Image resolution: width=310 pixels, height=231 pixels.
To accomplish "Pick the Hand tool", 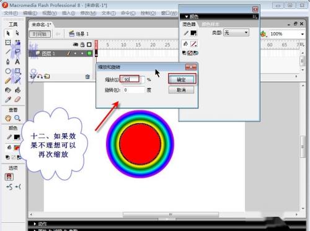I will pos(8,118).
